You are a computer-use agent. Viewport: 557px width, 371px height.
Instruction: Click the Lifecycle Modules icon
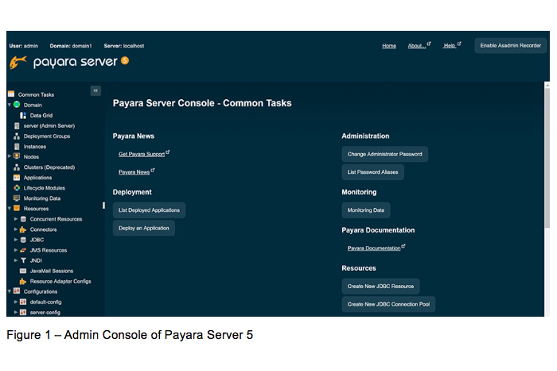[17, 188]
